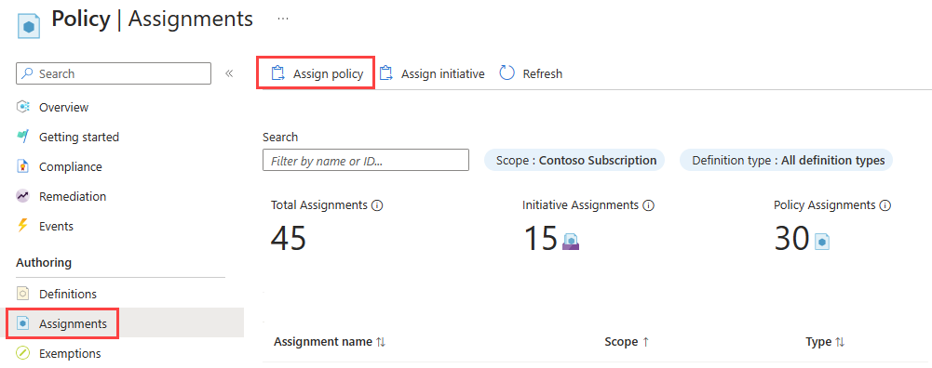Collapse the sidebar with double chevron

(229, 73)
